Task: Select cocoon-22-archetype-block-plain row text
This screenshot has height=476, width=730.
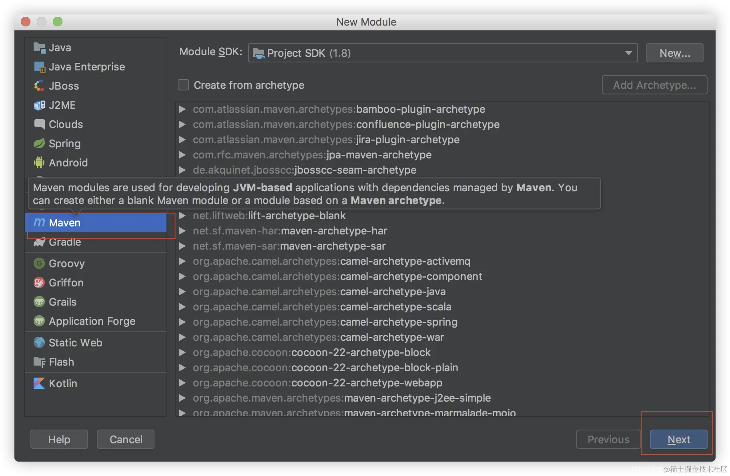Action: point(325,368)
